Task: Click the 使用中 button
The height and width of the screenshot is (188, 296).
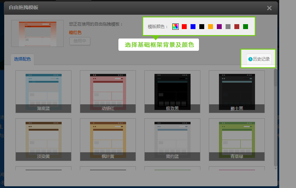Action: click(x=80, y=41)
